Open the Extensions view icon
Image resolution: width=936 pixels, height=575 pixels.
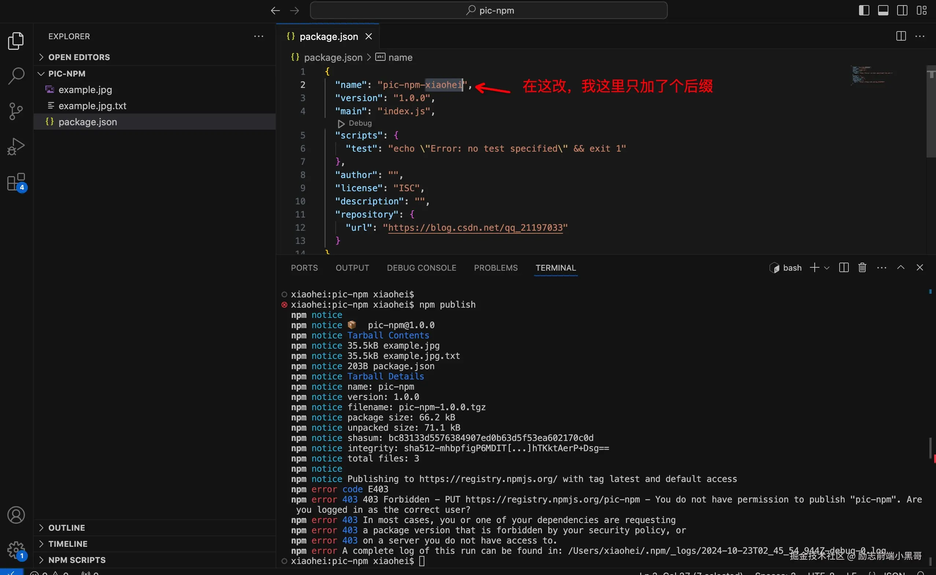(16, 182)
